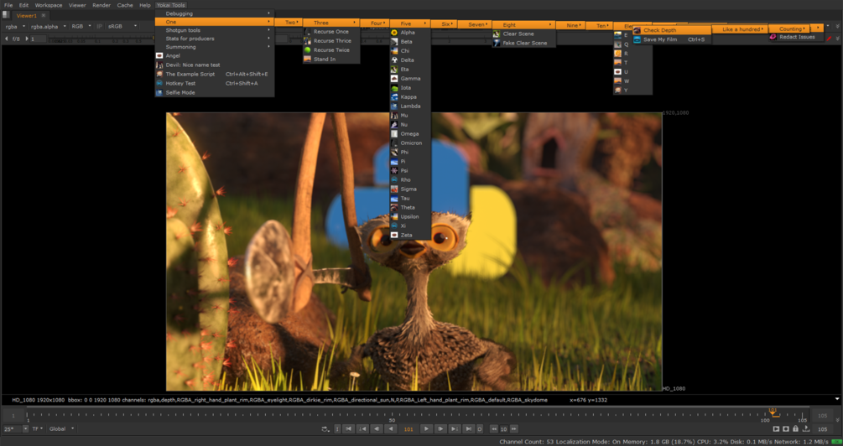Expand the Stats for producers submenu
This screenshot has height=446, width=843.
coord(215,39)
